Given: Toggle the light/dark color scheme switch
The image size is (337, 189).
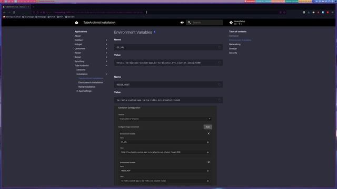Looking at the screenshot, I should [x=182, y=23].
